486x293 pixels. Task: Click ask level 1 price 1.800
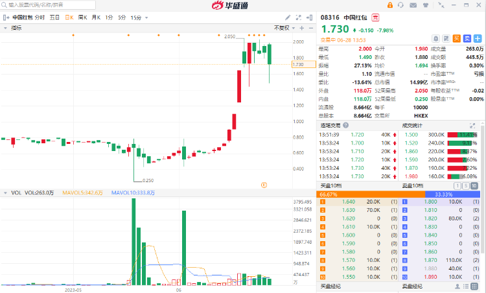point(430,202)
